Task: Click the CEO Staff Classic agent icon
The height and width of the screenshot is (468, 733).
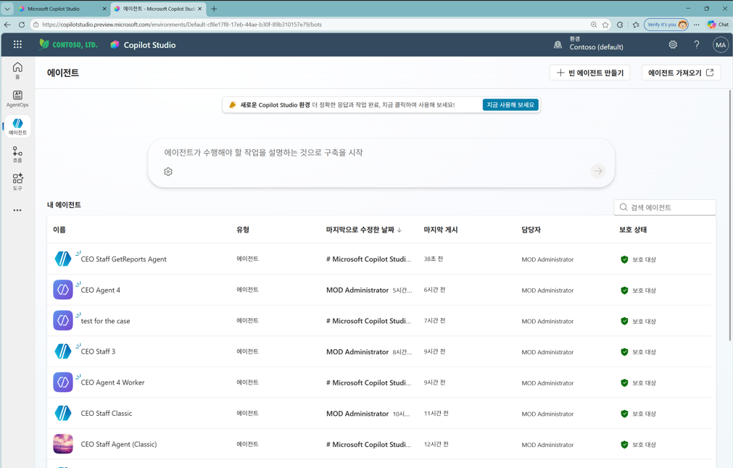Action: (x=63, y=413)
